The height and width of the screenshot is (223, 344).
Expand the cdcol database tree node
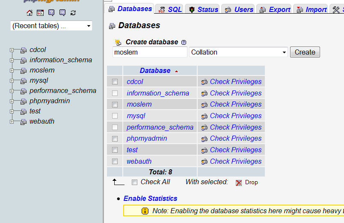coord(12,50)
